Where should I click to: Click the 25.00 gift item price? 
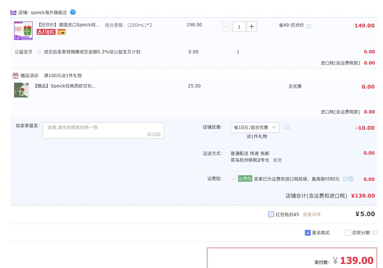pos(194,86)
